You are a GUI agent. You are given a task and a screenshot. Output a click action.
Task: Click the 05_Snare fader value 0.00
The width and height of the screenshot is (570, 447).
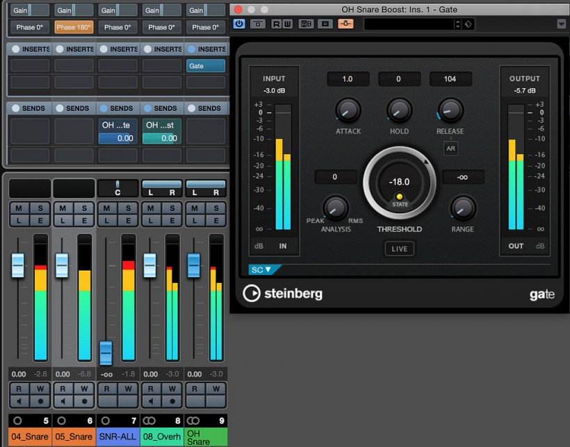point(63,374)
